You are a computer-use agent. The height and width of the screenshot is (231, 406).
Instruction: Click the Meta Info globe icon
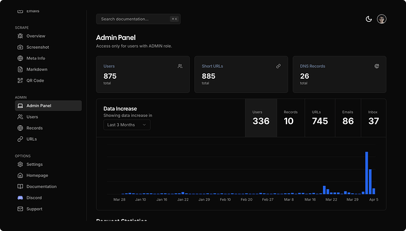pyautogui.click(x=20, y=58)
